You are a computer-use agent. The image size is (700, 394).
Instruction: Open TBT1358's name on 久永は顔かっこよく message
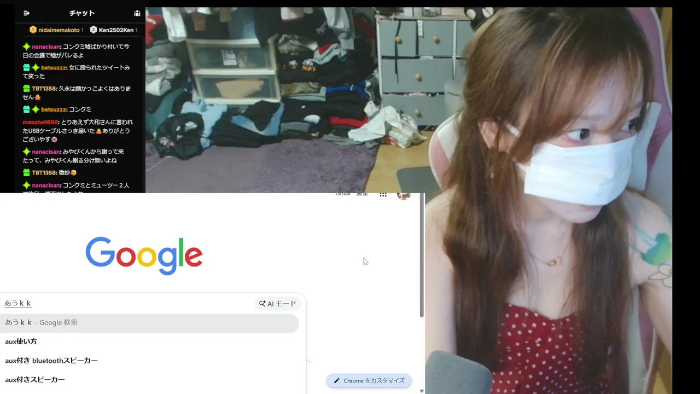tap(44, 89)
